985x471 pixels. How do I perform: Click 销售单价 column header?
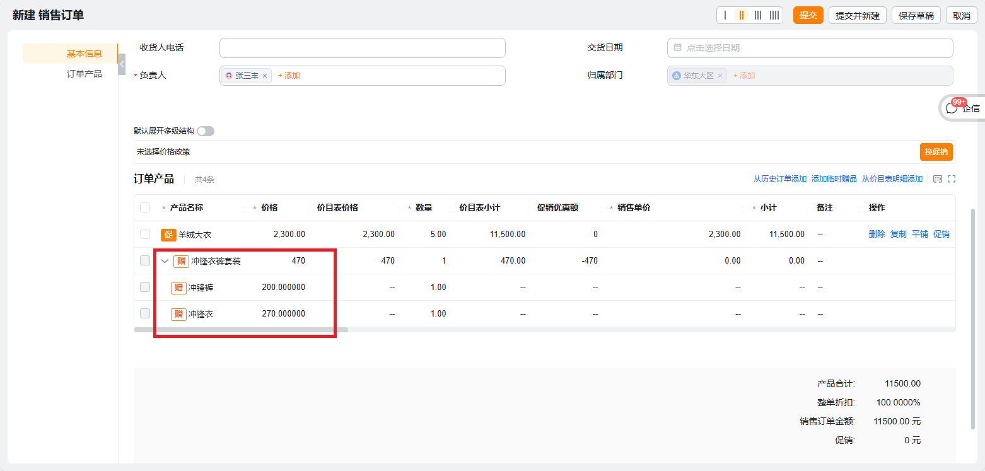tap(634, 208)
